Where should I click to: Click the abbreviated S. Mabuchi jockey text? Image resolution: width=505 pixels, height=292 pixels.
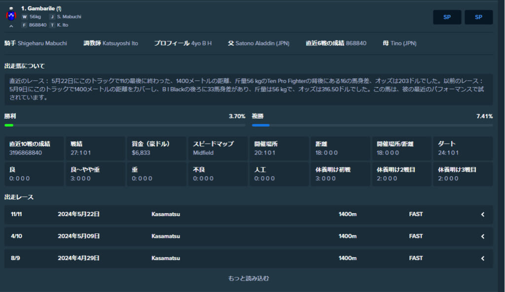pos(69,17)
